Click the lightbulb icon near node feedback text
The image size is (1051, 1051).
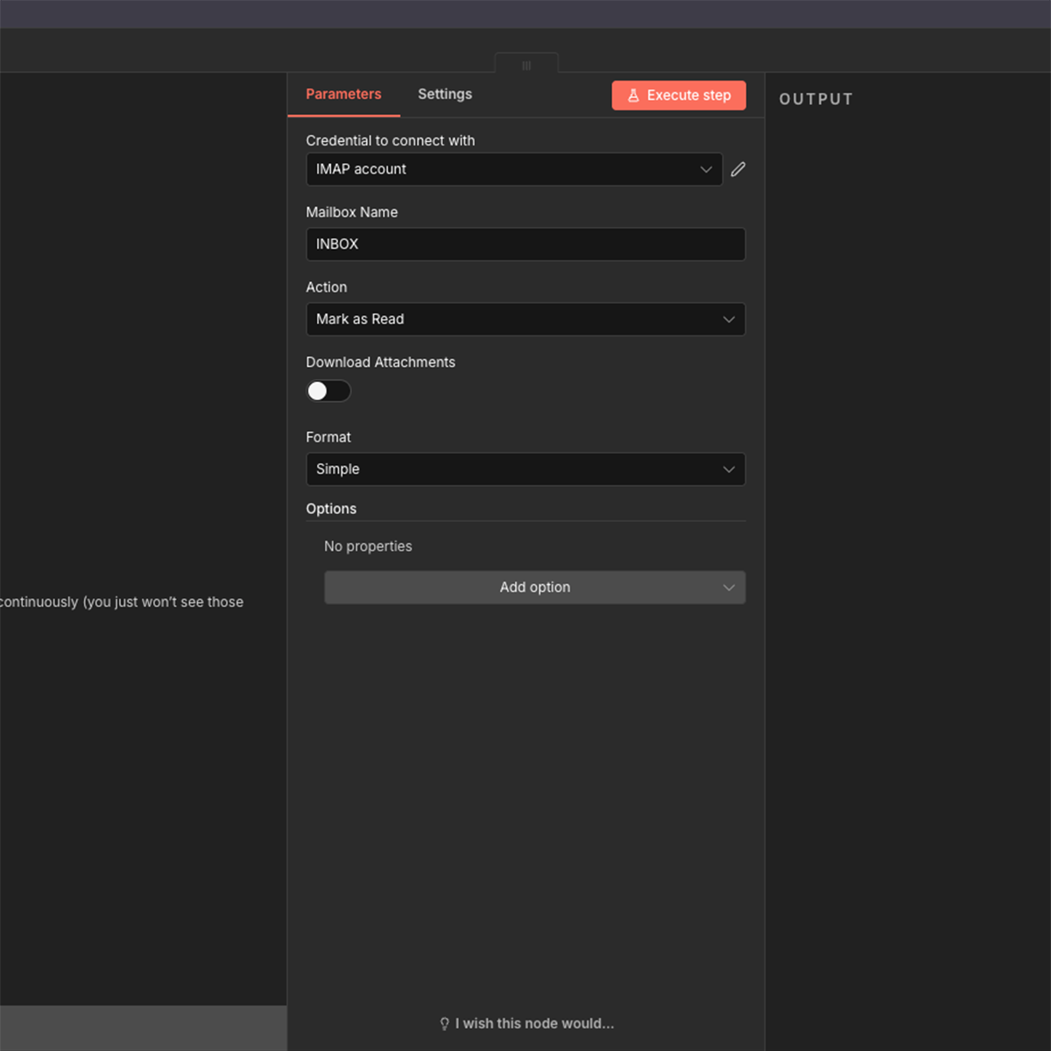[x=443, y=1023]
